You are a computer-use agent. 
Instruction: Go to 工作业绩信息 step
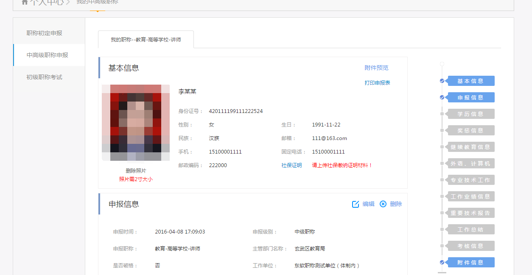(x=470, y=196)
